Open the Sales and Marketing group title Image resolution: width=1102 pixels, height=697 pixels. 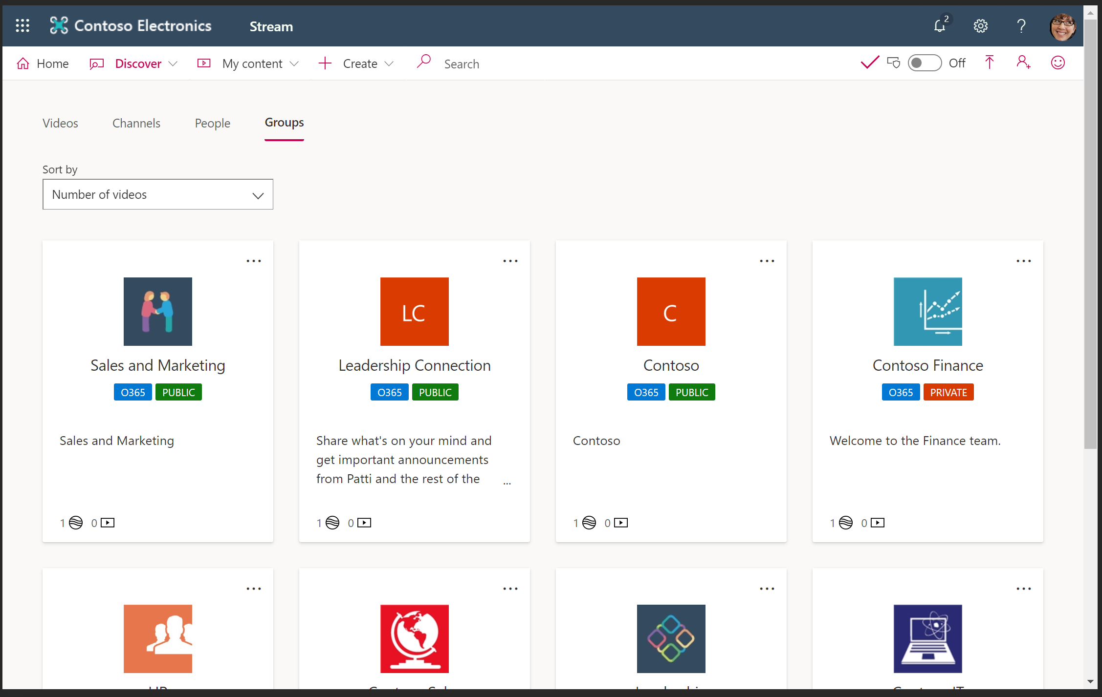pyautogui.click(x=158, y=365)
